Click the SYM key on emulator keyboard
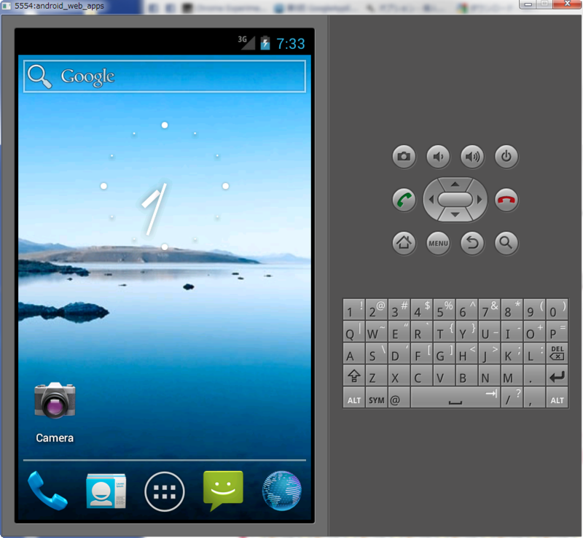This screenshot has height=538, width=583. click(376, 397)
